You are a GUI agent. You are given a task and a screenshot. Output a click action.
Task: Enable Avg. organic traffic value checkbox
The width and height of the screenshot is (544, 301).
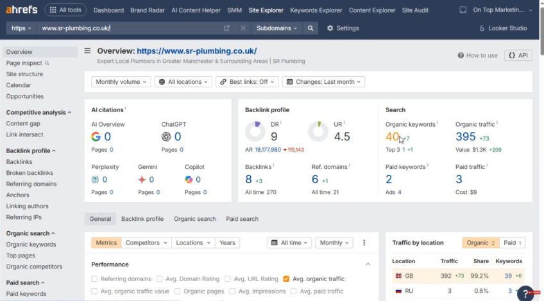point(94,291)
